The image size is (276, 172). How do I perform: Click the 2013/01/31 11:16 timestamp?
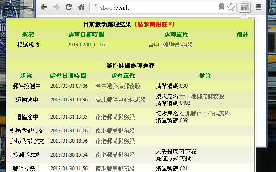coord(69,131)
